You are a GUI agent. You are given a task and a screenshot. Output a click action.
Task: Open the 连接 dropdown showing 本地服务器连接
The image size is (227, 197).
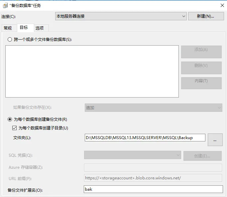[x=121, y=16]
